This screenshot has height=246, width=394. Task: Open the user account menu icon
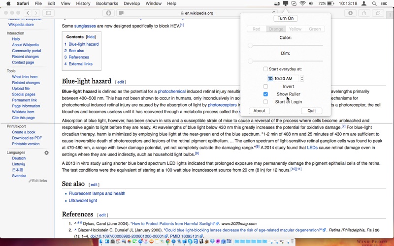click(x=363, y=3)
